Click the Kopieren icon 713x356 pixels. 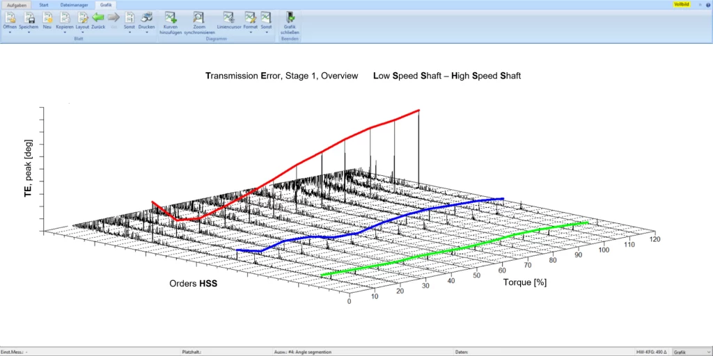pos(64,17)
